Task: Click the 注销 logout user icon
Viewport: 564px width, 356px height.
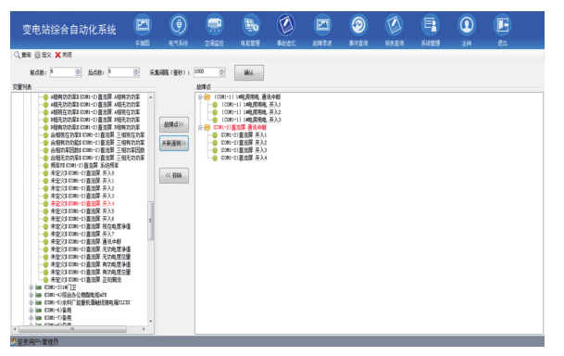Action: (467, 25)
